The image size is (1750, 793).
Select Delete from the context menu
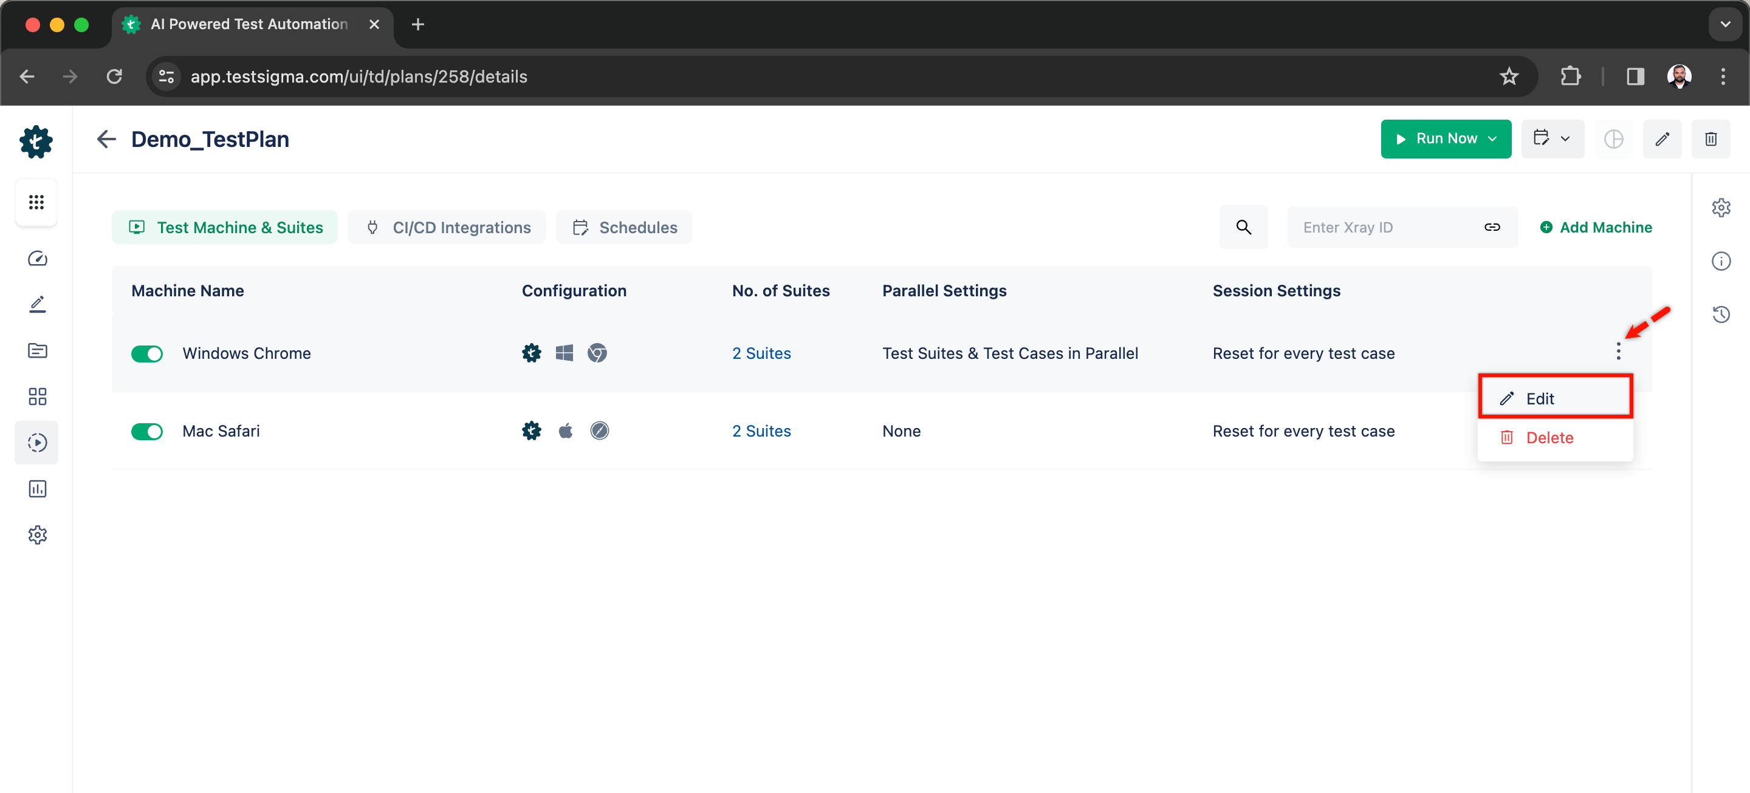tap(1555, 438)
